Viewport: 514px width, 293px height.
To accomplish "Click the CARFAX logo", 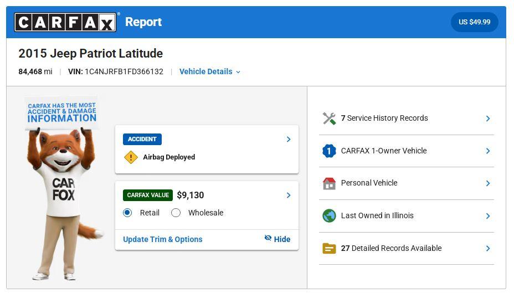I will tap(65, 22).
